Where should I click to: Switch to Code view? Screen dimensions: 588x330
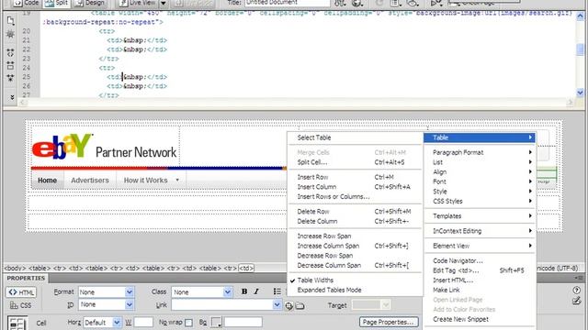(27, 3)
